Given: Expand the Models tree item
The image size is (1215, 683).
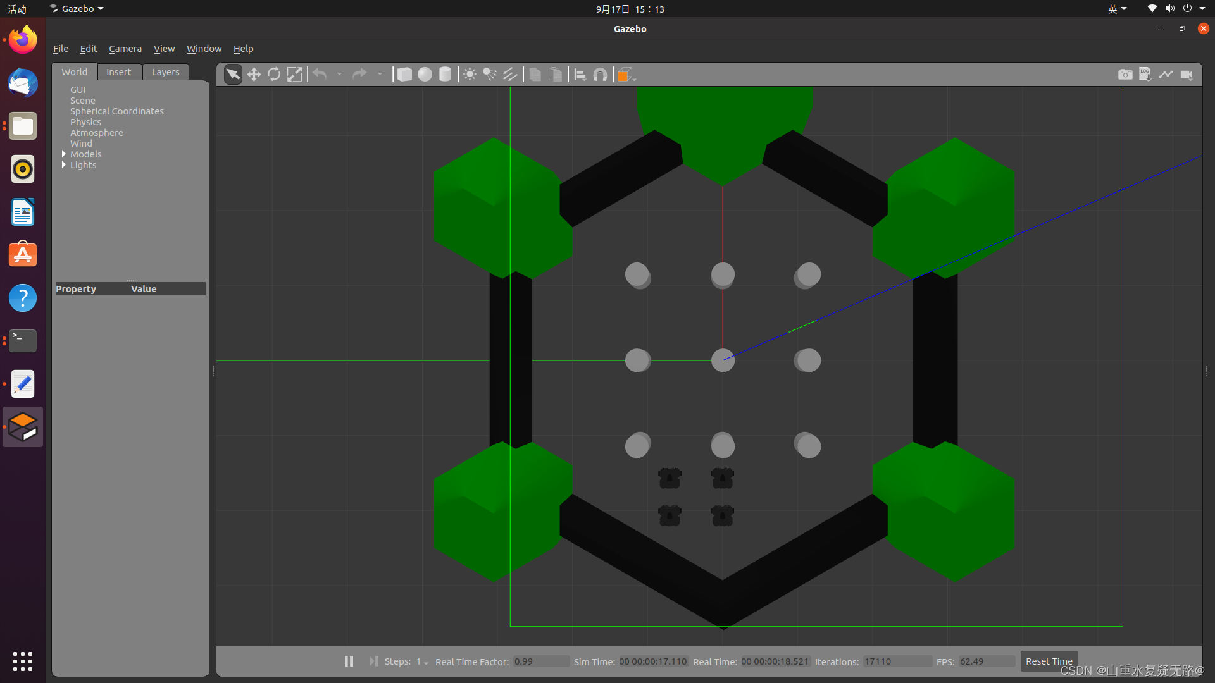Looking at the screenshot, I should [64, 154].
